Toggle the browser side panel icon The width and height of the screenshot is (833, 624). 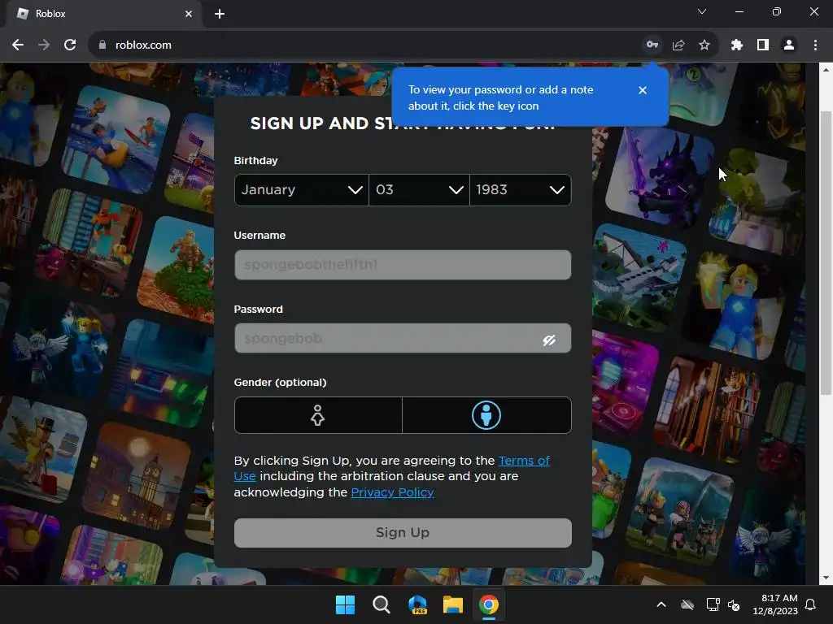[763, 45]
